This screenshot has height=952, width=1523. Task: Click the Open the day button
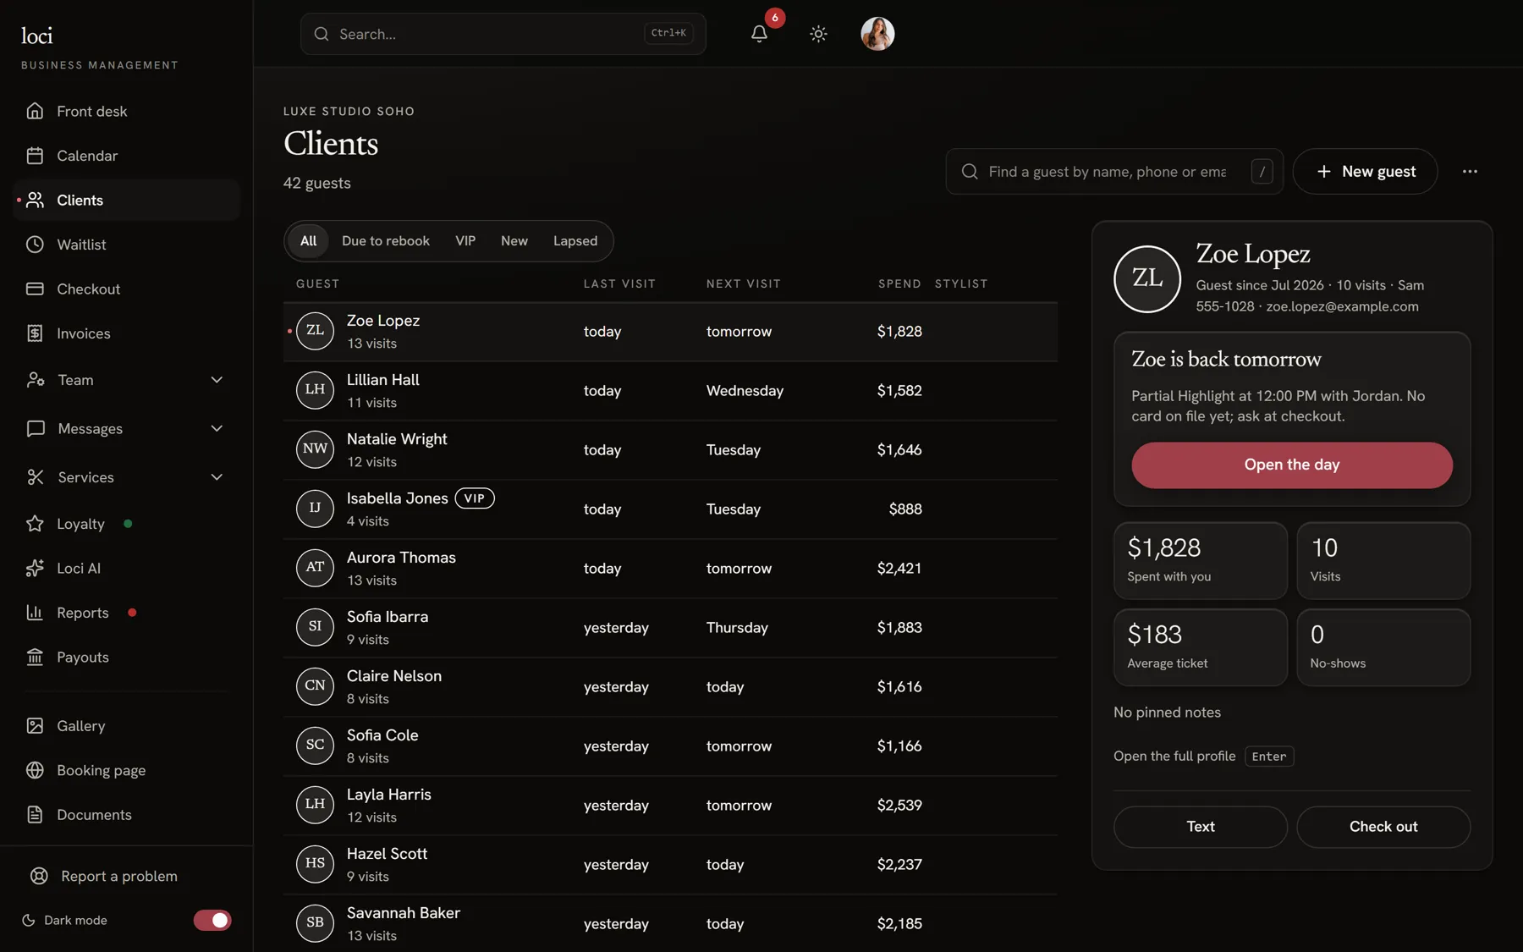(1291, 465)
